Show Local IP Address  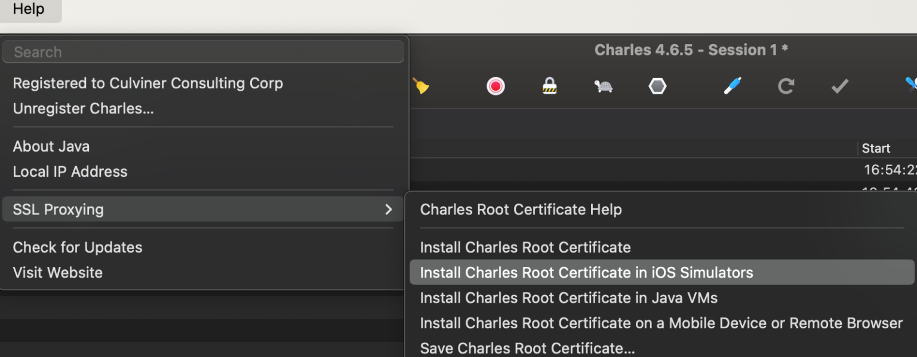(x=70, y=172)
